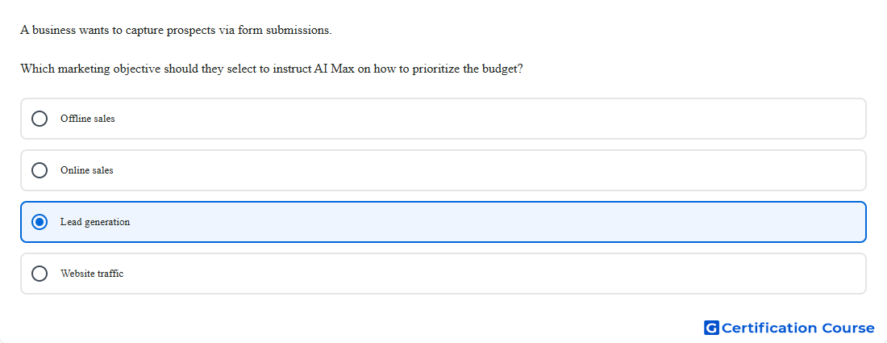Click the Online sales label text

coord(87,170)
